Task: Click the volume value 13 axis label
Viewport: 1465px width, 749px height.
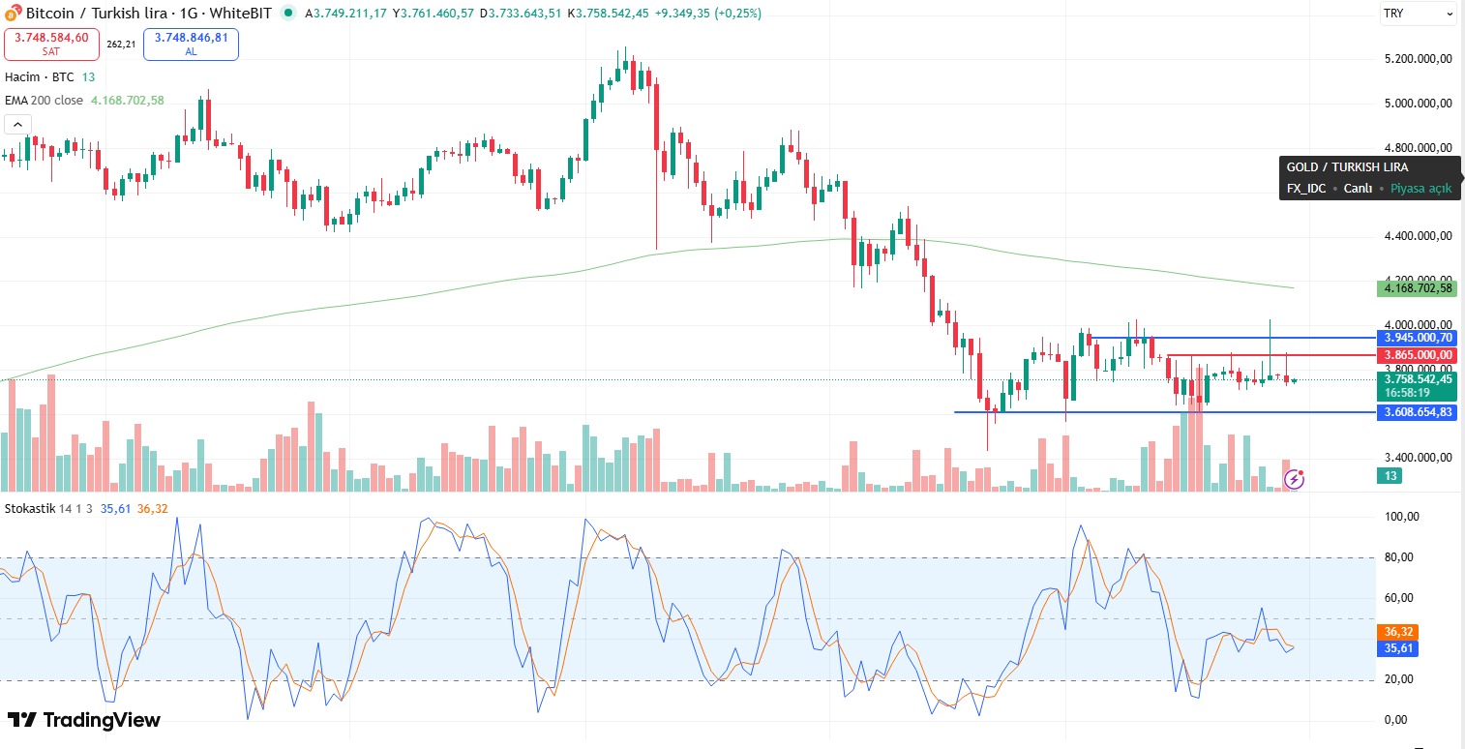Action: click(1390, 475)
